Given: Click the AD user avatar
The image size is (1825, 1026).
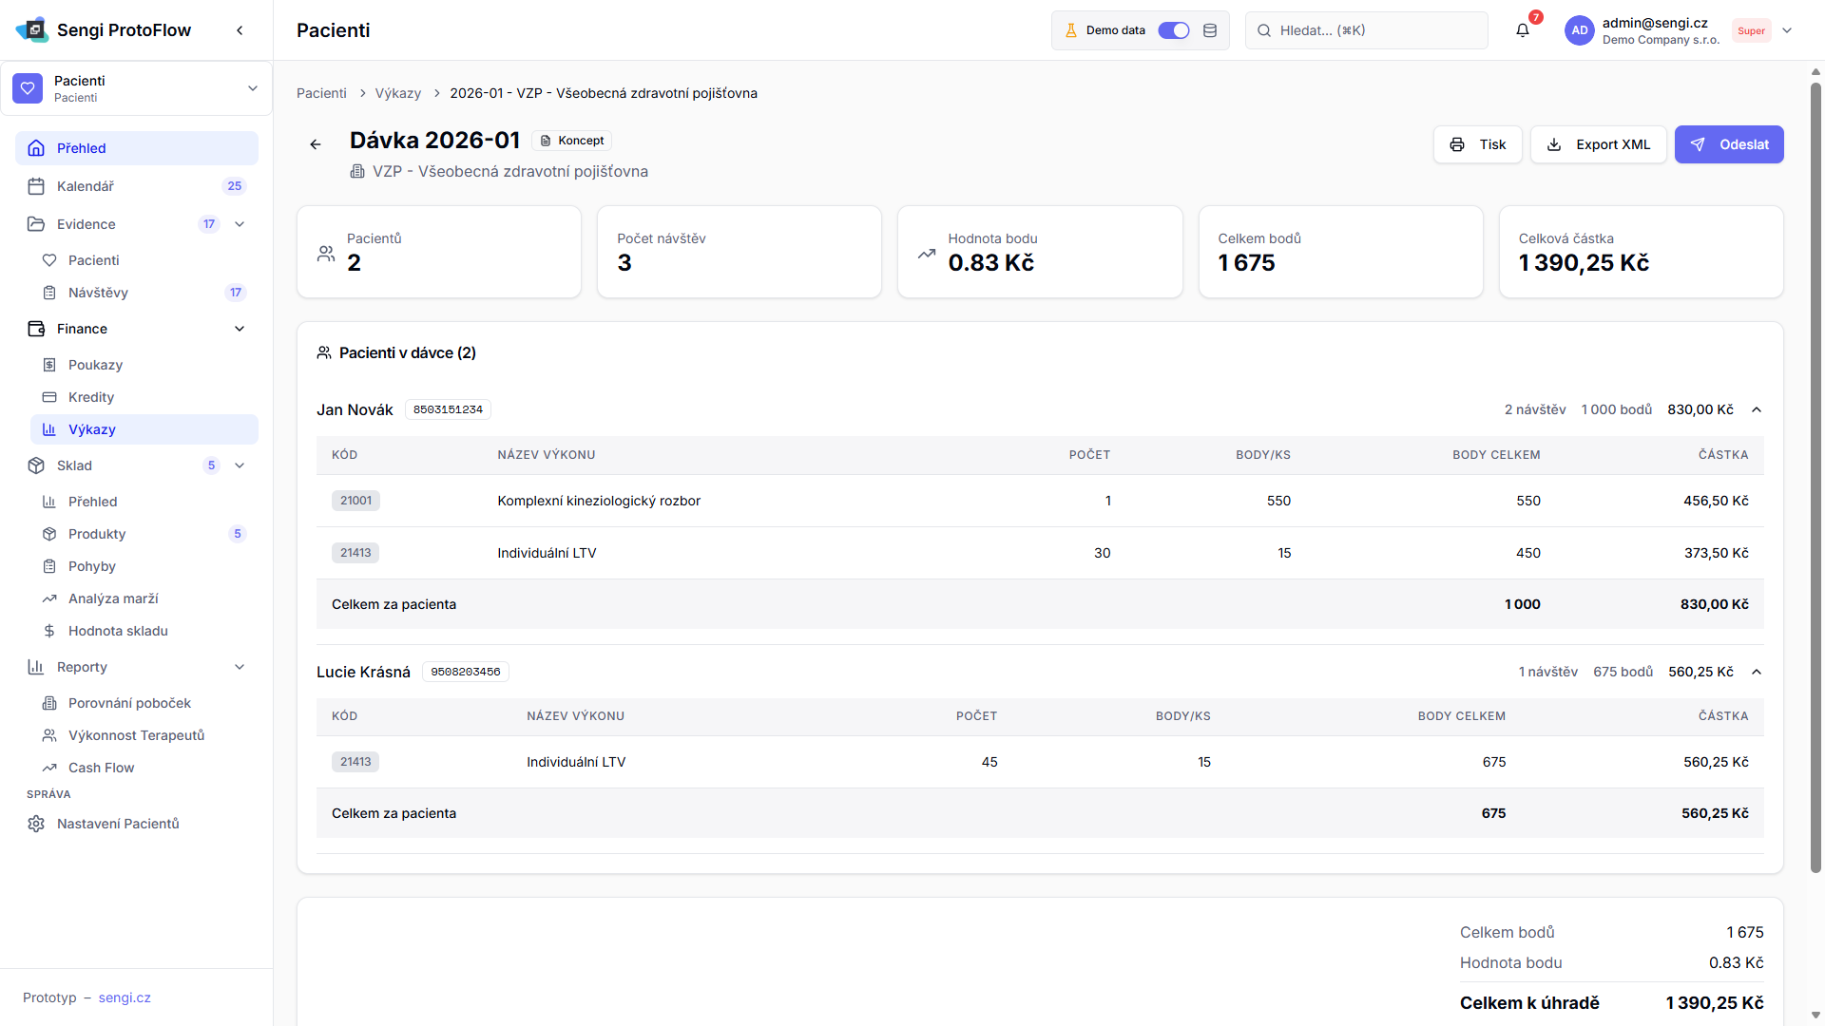Looking at the screenshot, I should (x=1579, y=30).
